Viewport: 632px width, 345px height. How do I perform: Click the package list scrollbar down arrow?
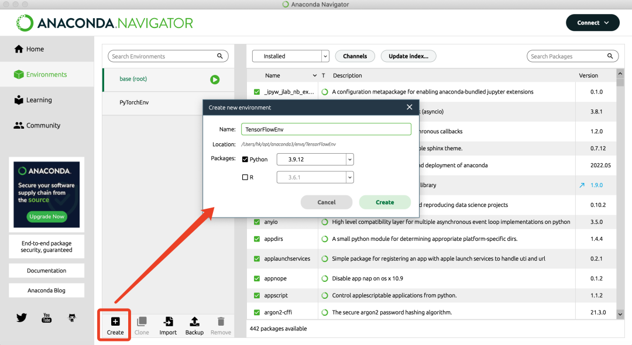click(x=620, y=315)
